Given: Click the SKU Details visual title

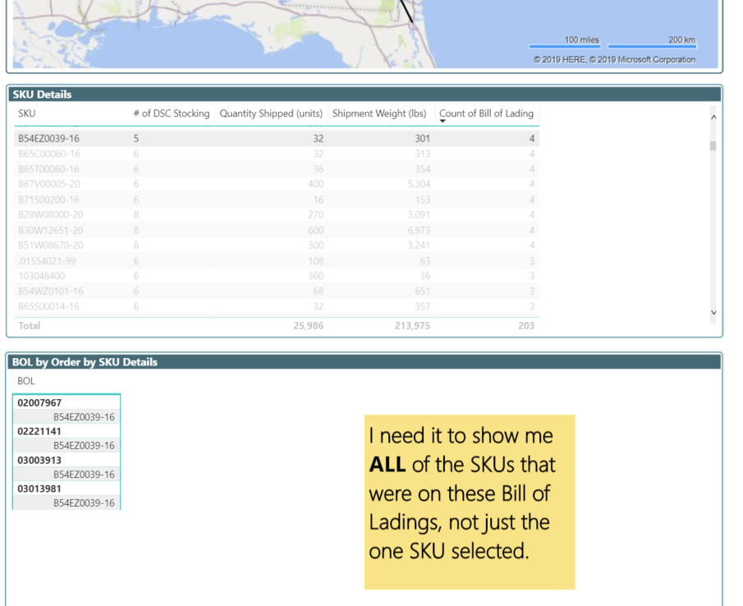Looking at the screenshot, I should tap(42, 94).
